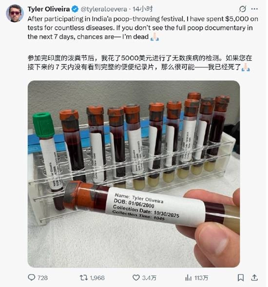This screenshot has height=287, width=268.
Task: Open the @tyleraloevera handle link
Action: point(104,9)
